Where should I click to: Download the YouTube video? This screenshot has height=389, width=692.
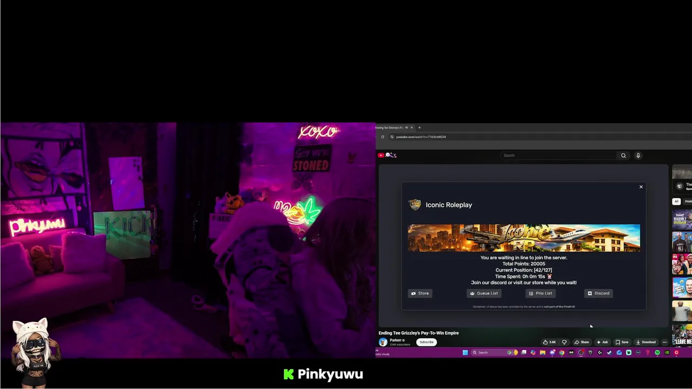[x=646, y=342]
